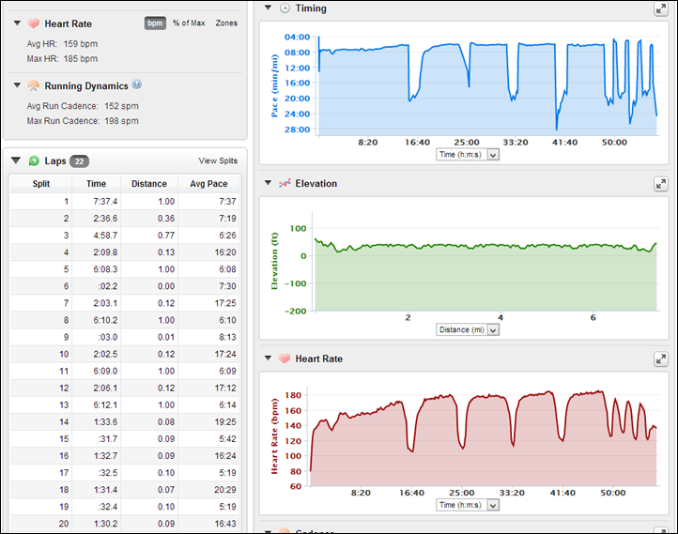Click the Laps refresh icon
The height and width of the screenshot is (534, 678).
[x=34, y=161]
